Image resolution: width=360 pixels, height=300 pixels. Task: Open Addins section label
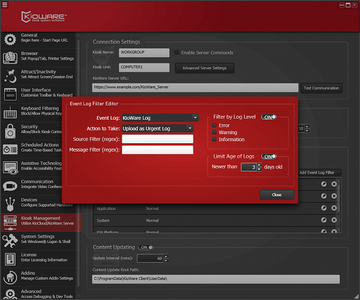pyautogui.click(x=28, y=273)
